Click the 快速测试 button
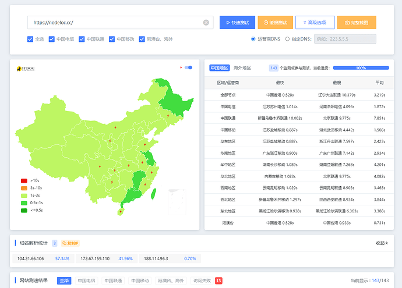This screenshot has width=402, height=288. [x=237, y=23]
